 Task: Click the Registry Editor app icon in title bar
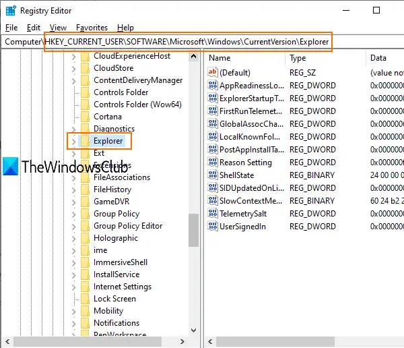[11, 11]
